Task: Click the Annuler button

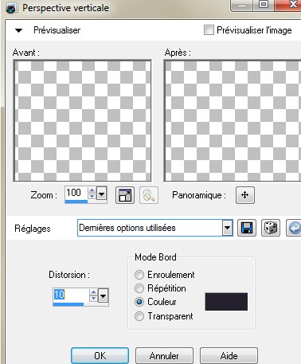Action: 164,356
